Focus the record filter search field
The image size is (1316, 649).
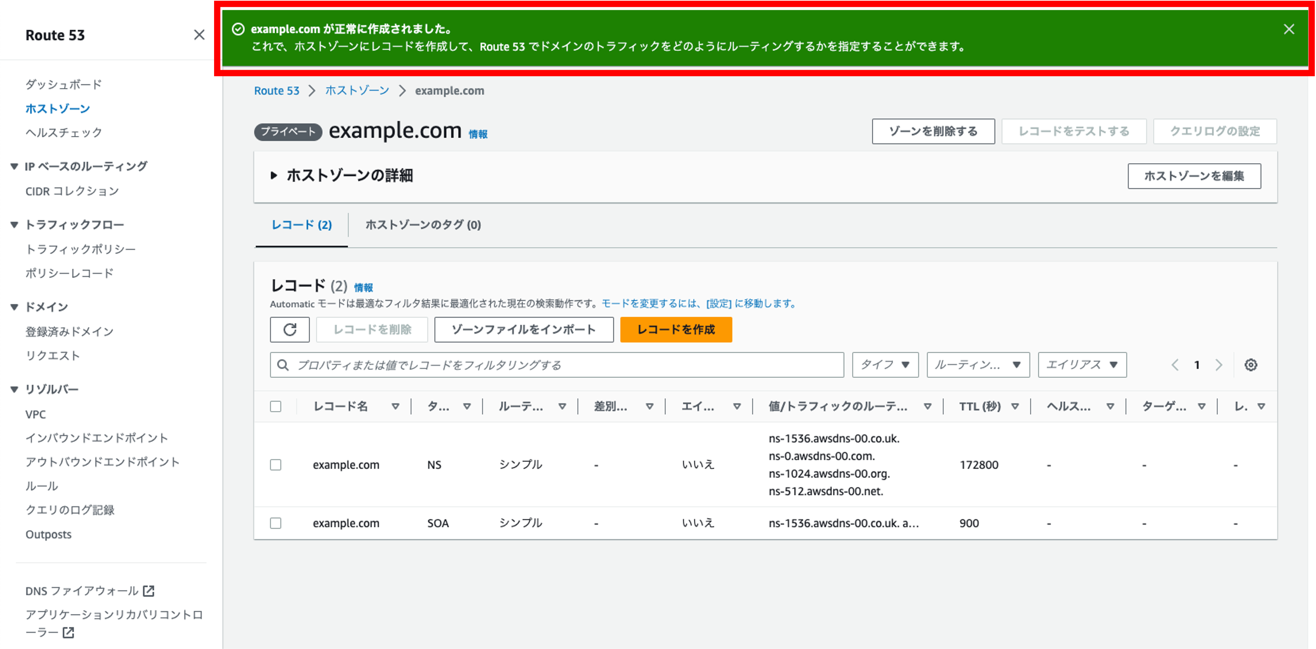[x=557, y=365]
